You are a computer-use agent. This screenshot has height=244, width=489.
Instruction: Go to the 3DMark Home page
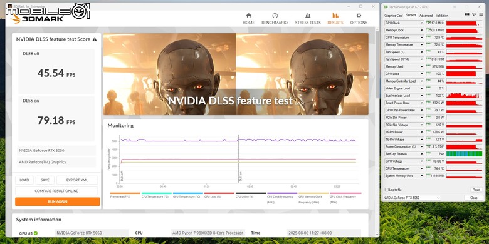pyautogui.click(x=248, y=19)
